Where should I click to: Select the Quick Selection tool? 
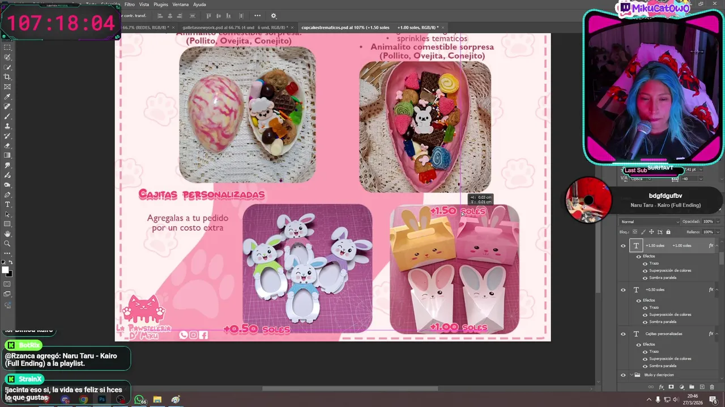(x=7, y=67)
